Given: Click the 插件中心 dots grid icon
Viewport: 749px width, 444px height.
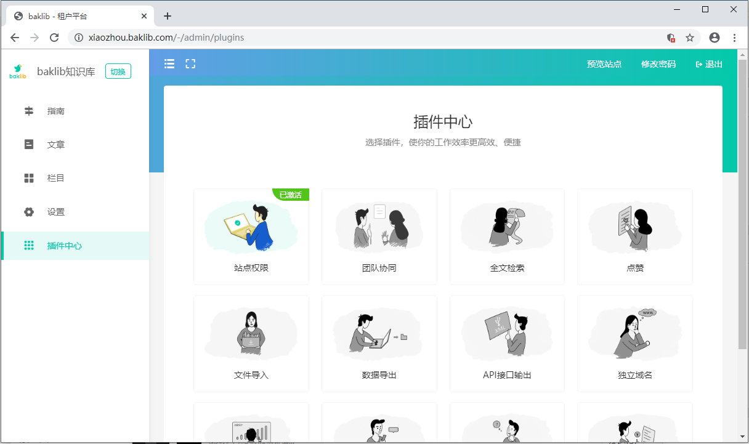Looking at the screenshot, I should (x=29, y=246).
